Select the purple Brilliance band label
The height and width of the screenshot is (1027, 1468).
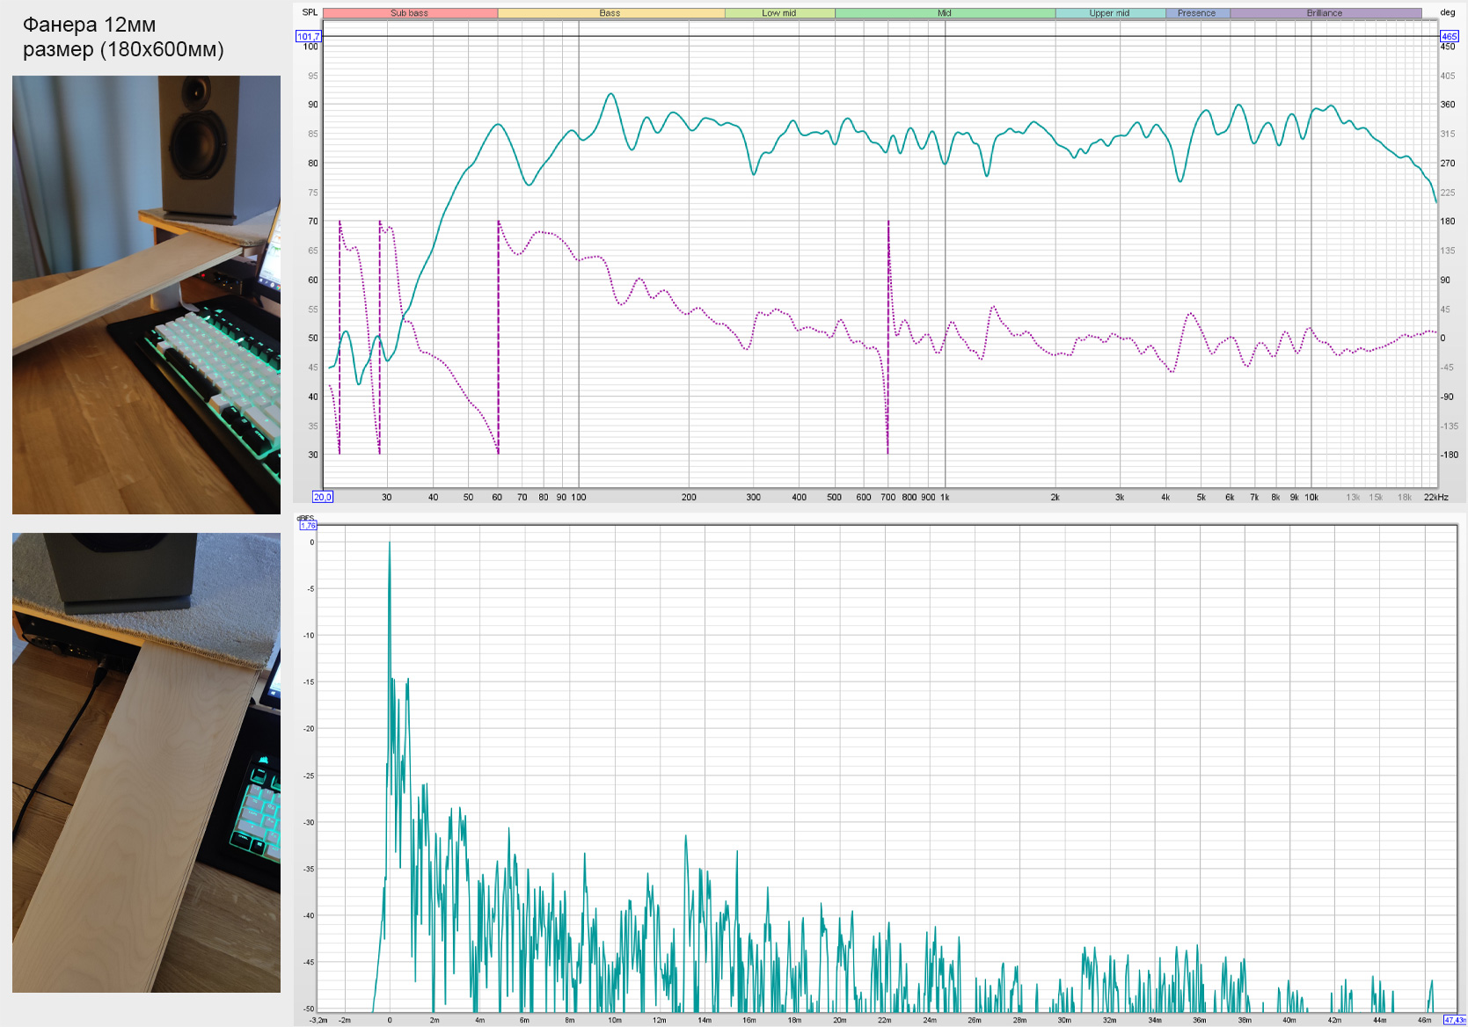(x=1326, y=13)
